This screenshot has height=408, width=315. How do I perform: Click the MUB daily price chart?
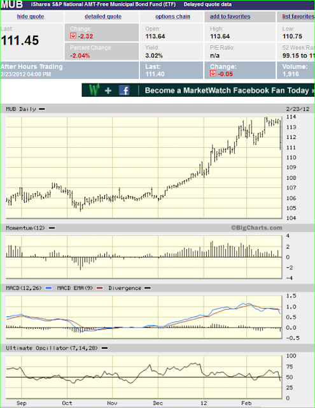coord(144,167)
